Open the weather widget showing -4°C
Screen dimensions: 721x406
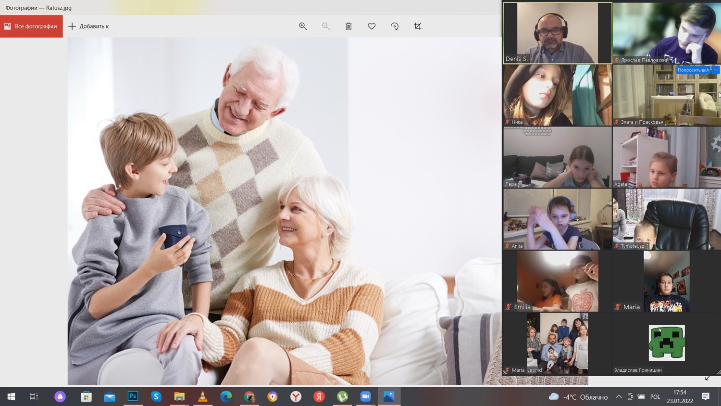click(x=578, y=397)
